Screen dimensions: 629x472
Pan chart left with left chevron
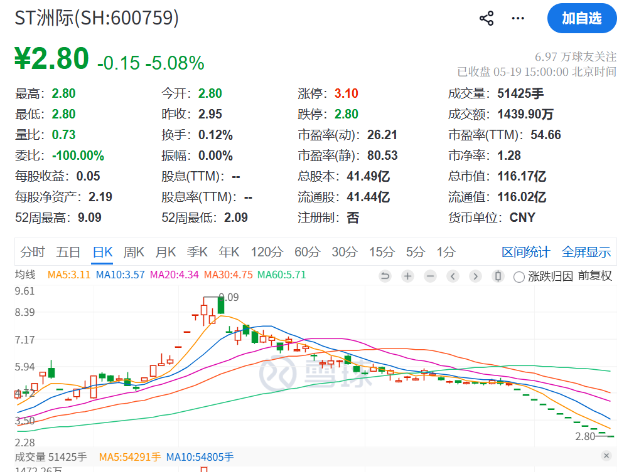coord(453,276)
